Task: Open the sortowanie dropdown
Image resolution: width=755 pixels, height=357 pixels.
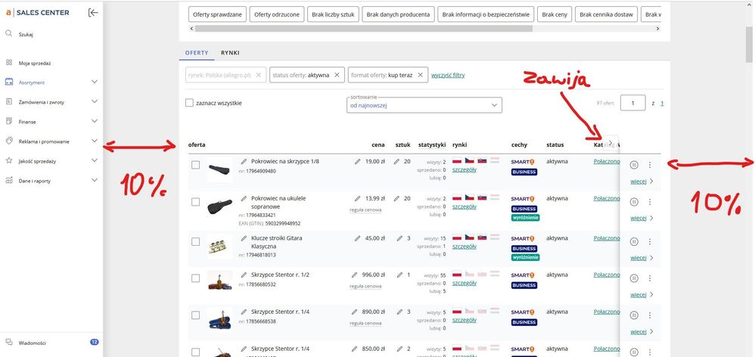Action: point(423,105)
